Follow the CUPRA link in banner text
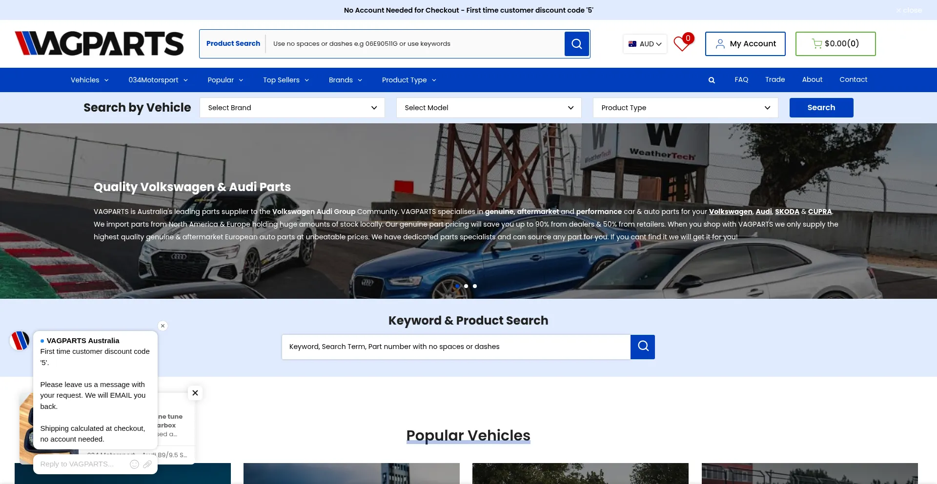The width and height of the screenshot is (937, 484). tap(820, 212)
